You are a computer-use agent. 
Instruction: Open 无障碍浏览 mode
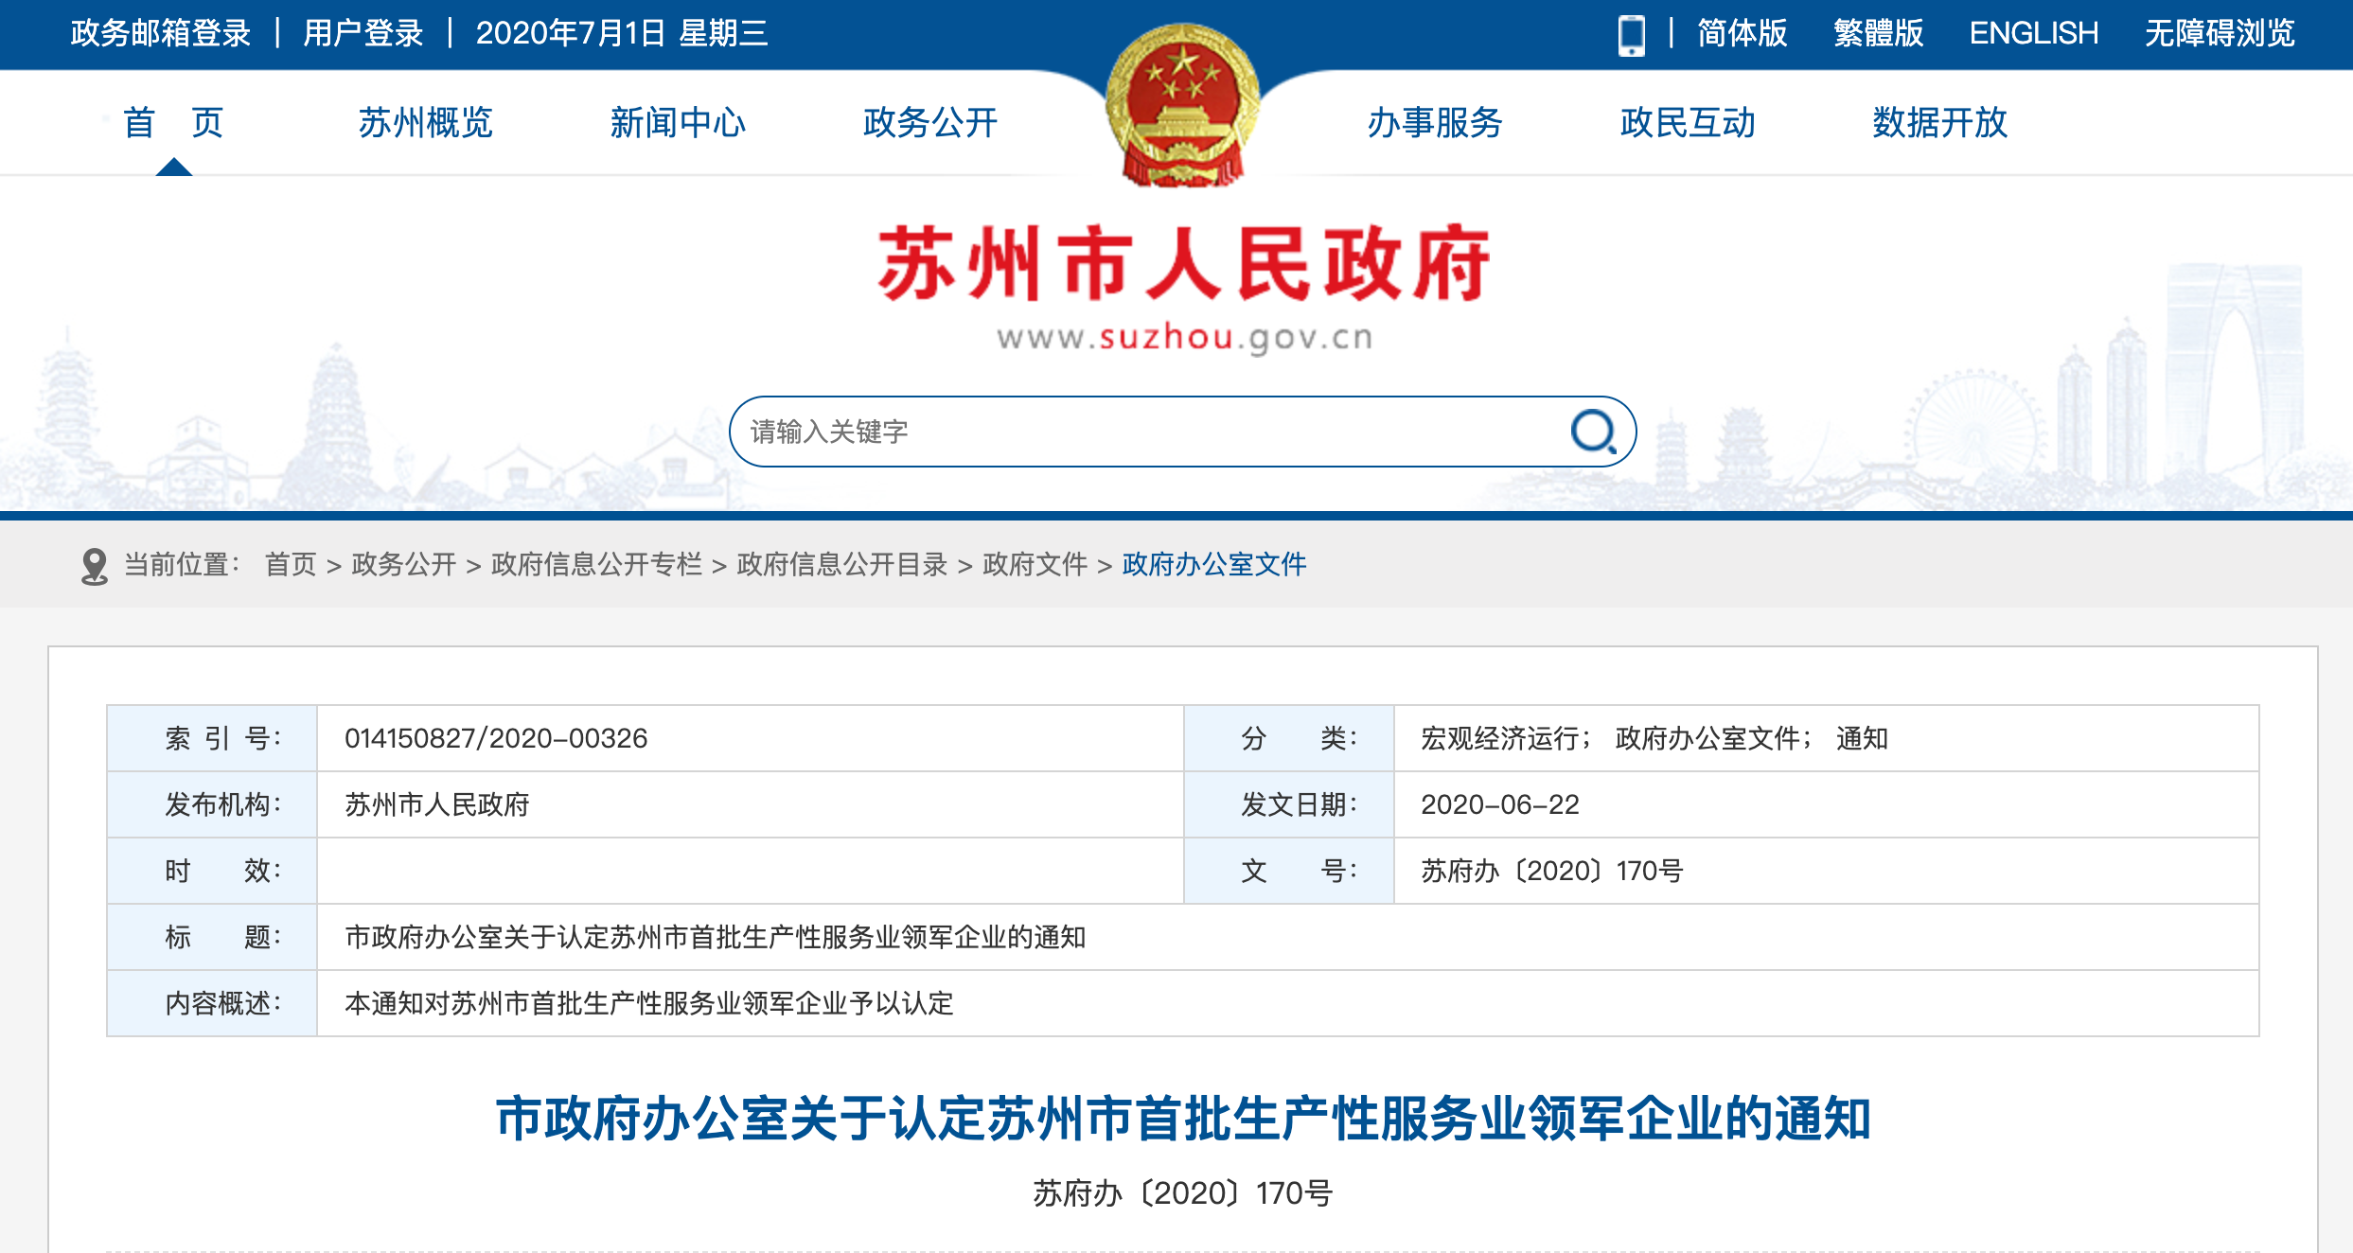pyautogui.click(x=2220, y=33)
